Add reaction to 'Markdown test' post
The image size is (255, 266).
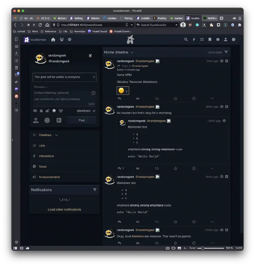[194, 222]
